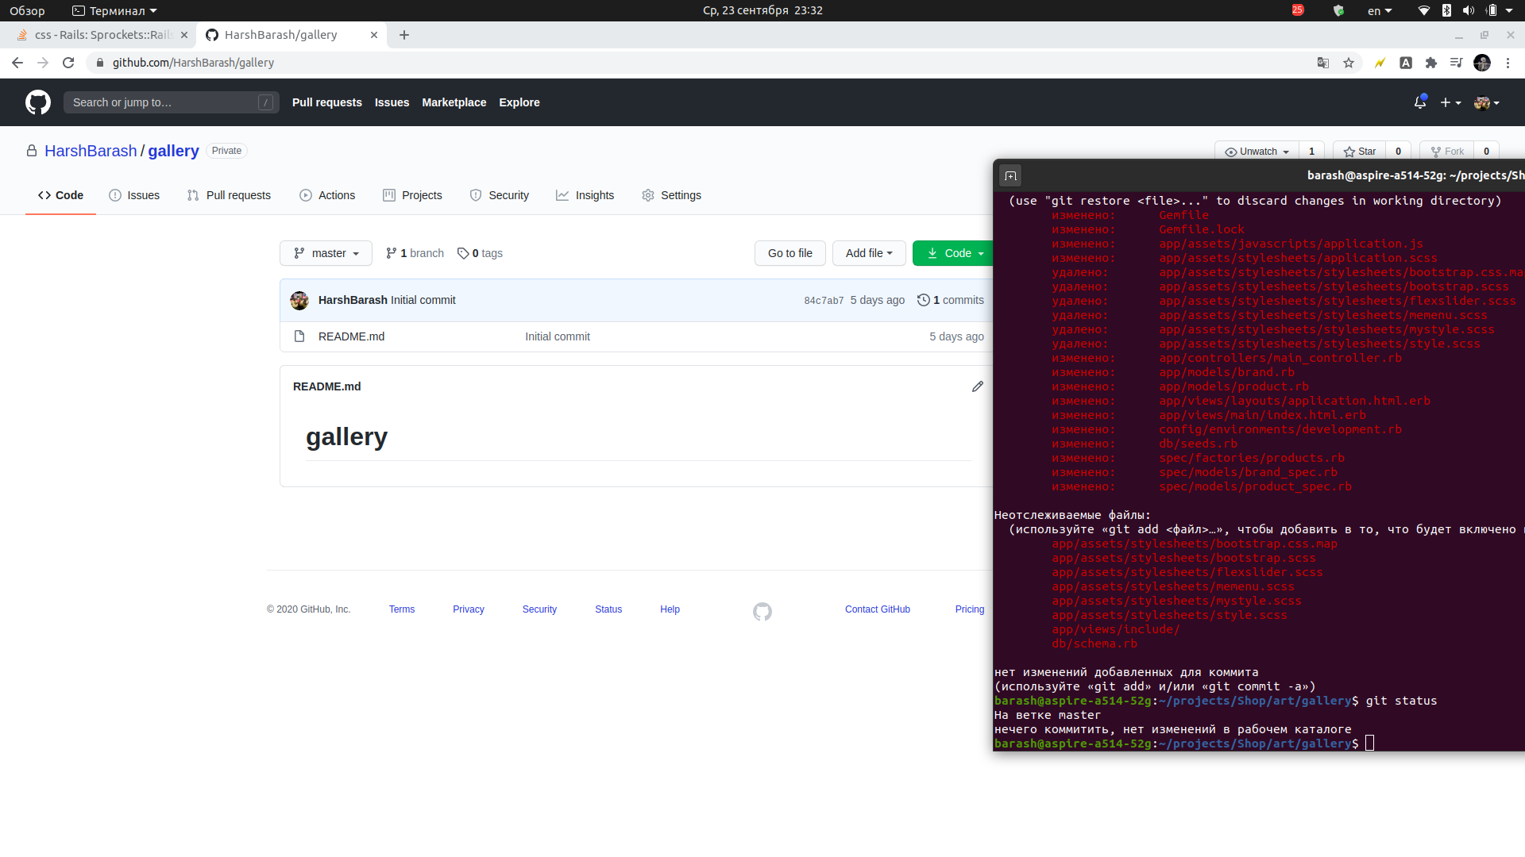1525x857 pixels.
Task: Click the README.md file icon in file list
Action: click(x=299, y=336)
